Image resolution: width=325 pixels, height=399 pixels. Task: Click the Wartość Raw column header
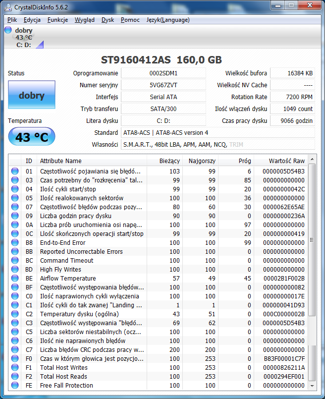pos(281,161)
